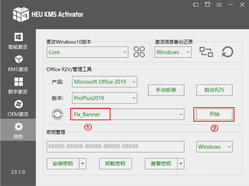Select the OEM激活 sidebar tab
Viewport: 249px width, 186px height.
click(x=18, y=108)
